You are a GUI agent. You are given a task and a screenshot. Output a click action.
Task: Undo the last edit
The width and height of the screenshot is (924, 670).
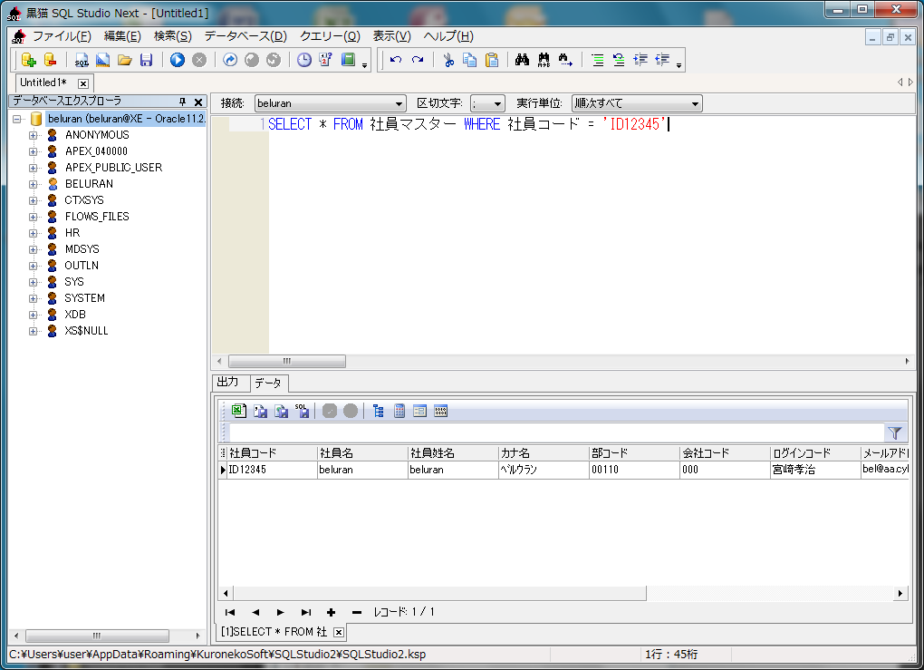[396, 60]
